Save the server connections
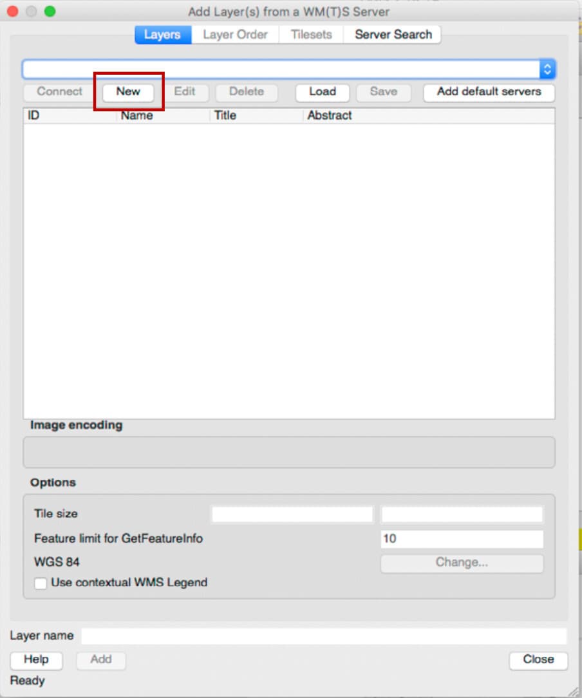This screenshot has width=582, height=698. 383,92
